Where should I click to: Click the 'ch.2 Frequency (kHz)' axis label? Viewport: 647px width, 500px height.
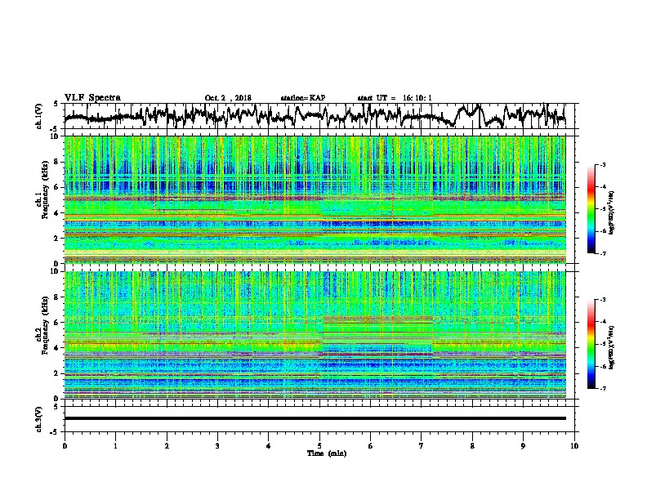pos(42,325)
